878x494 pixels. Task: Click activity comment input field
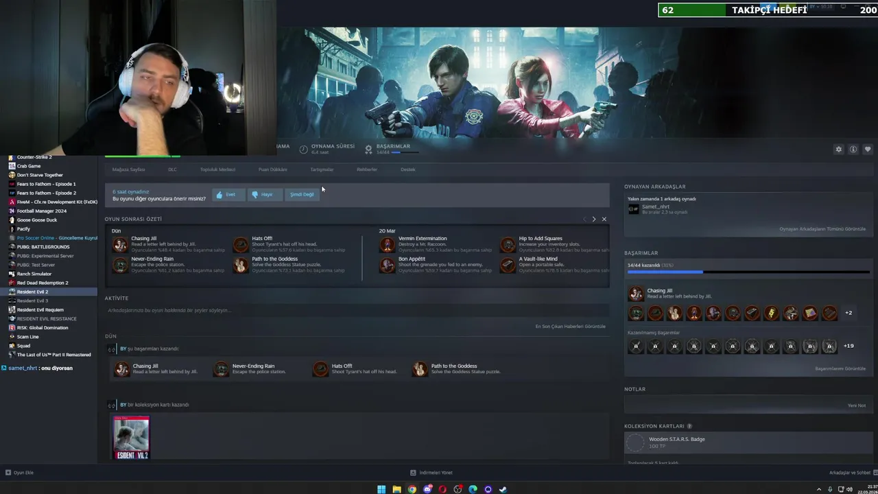coord(357,311)
